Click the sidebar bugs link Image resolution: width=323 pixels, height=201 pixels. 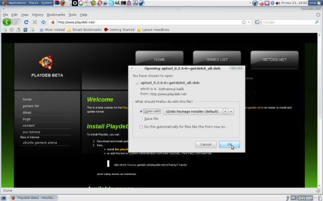pyautogui.click(x=27, y=119)
